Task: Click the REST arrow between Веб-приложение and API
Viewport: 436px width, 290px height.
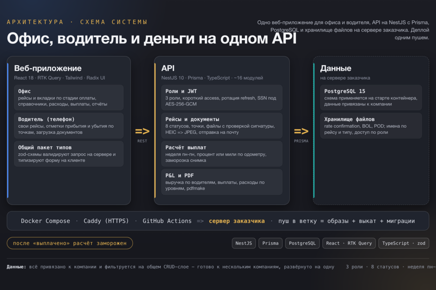Action: point(142,131)
